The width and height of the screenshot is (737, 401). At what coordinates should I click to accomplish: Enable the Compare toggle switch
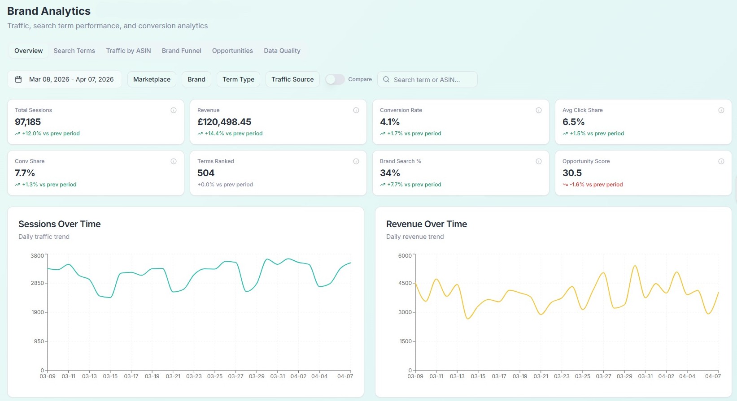click(x=335, y=79)
